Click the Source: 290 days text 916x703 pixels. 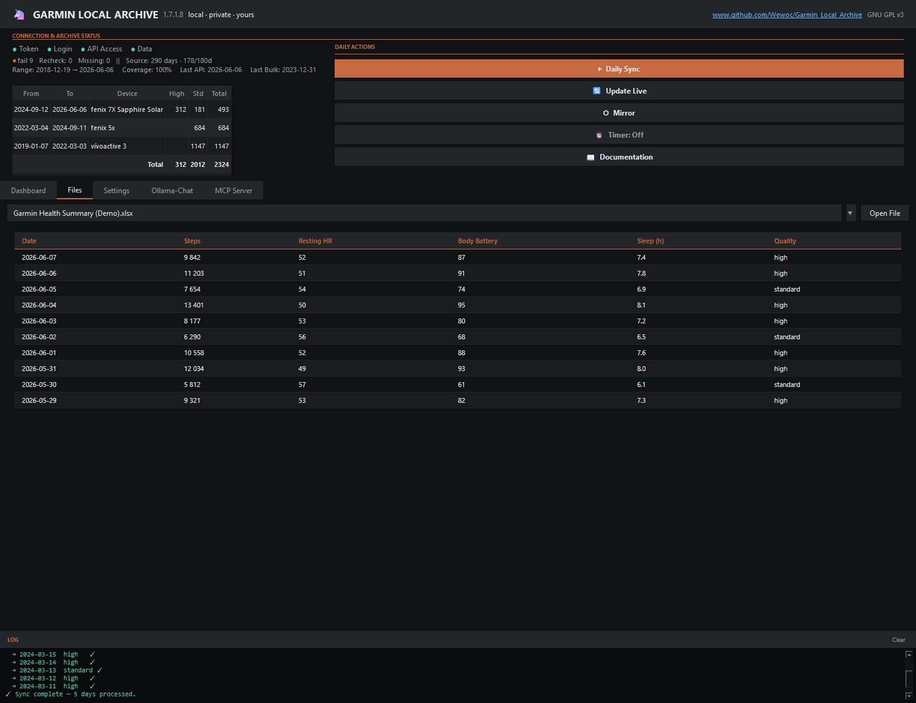(151, 61)
